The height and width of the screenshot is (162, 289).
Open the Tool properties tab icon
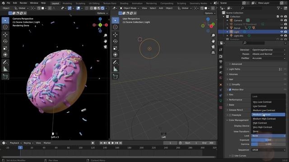[x=221, y=49]
